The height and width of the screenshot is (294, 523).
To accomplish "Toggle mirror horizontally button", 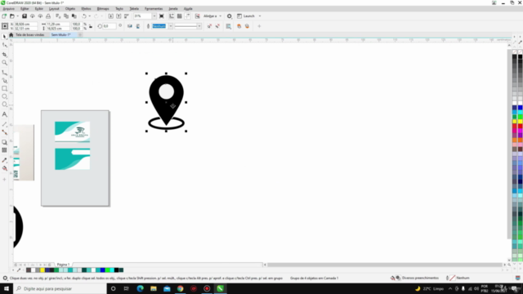I will pos(130,26).
